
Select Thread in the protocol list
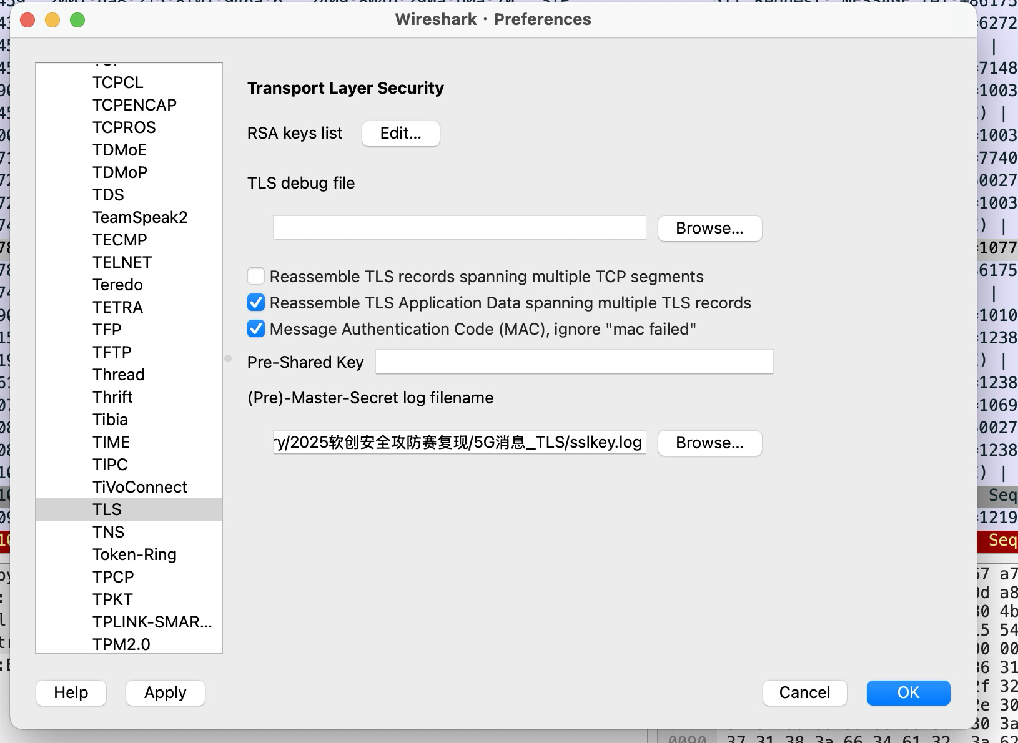point(129,375)
